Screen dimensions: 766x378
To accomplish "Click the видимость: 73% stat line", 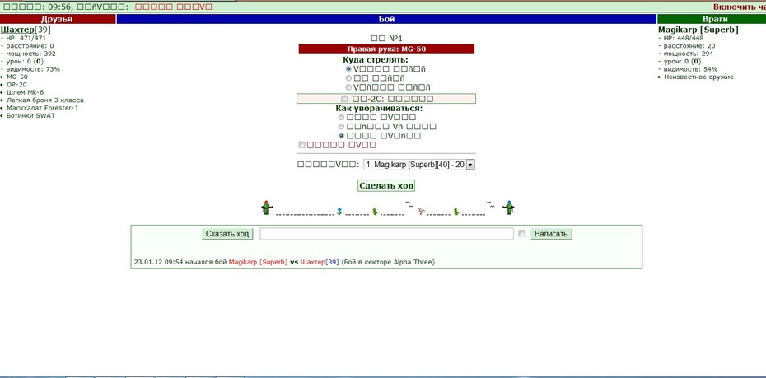I will point(30,69).
